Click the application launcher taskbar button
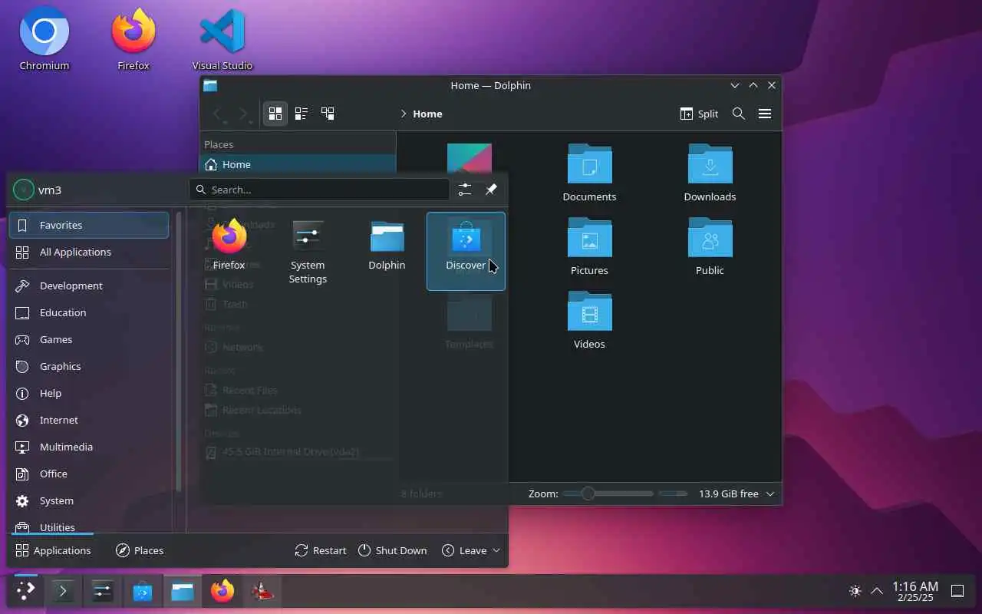The width and height of the screenshot is (982, 614). coord(25,591)
